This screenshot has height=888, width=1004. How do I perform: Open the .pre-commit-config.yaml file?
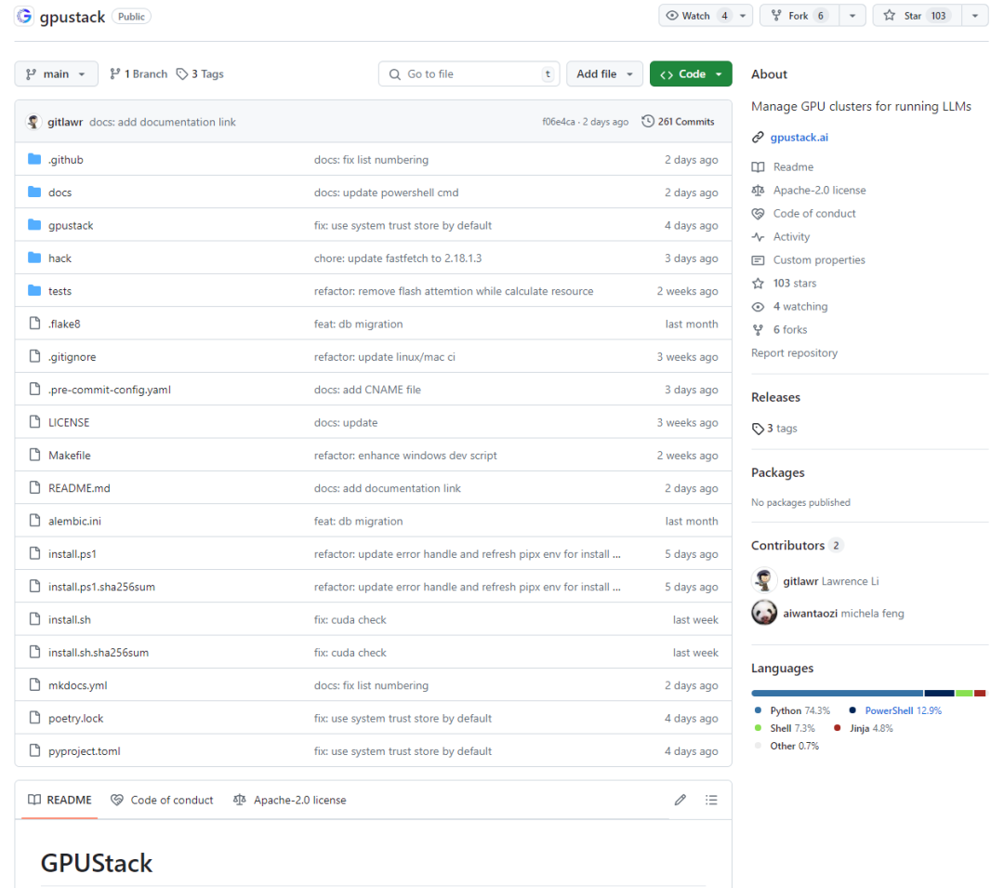tap(110, 390)
